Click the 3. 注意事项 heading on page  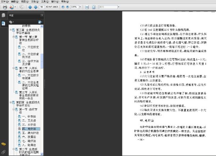(x=147, y=72)
